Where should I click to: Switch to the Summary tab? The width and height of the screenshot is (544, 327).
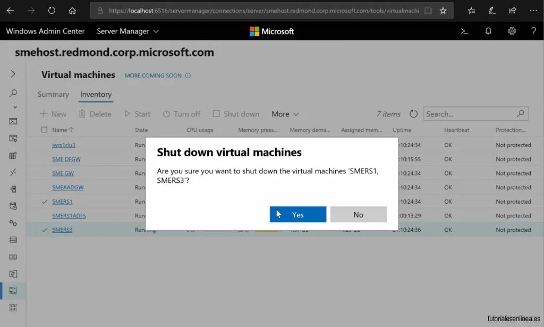(x=53, y=95)
